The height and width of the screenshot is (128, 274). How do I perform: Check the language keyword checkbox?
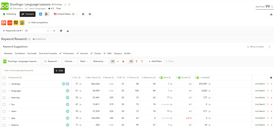(4, 91)
